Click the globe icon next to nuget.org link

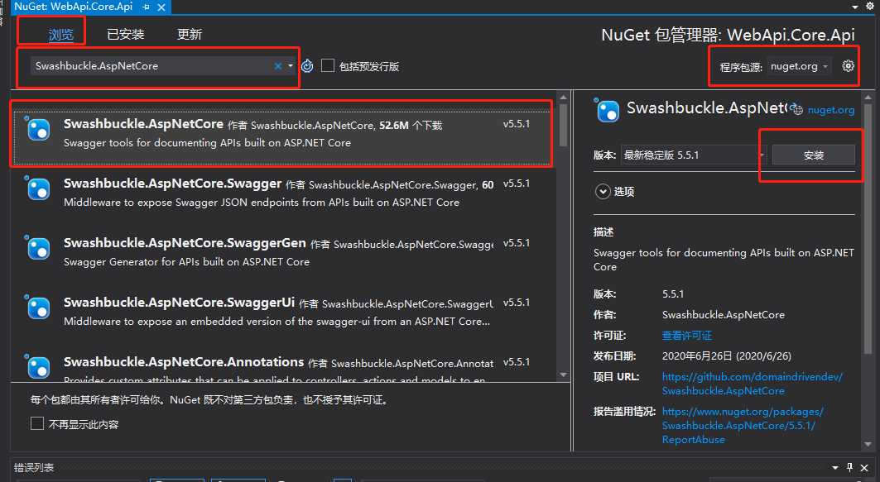(x=796, y=110)
